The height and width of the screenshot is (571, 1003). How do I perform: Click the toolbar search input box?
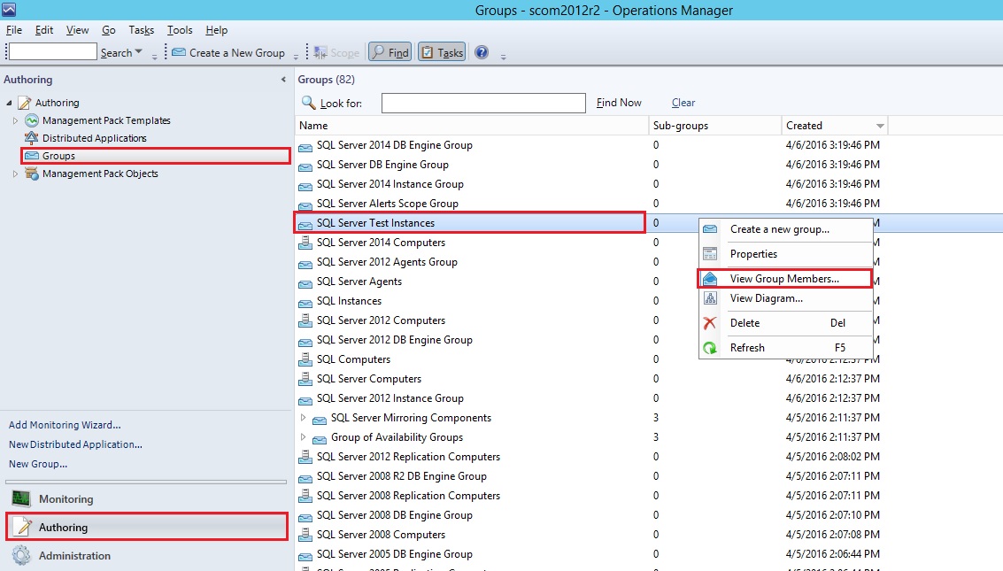point(52,52)
